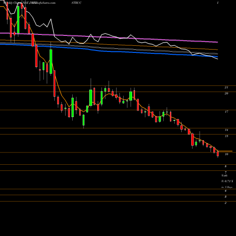
Task: Click the last red candlestick near 10
Action: pos(218,154)
